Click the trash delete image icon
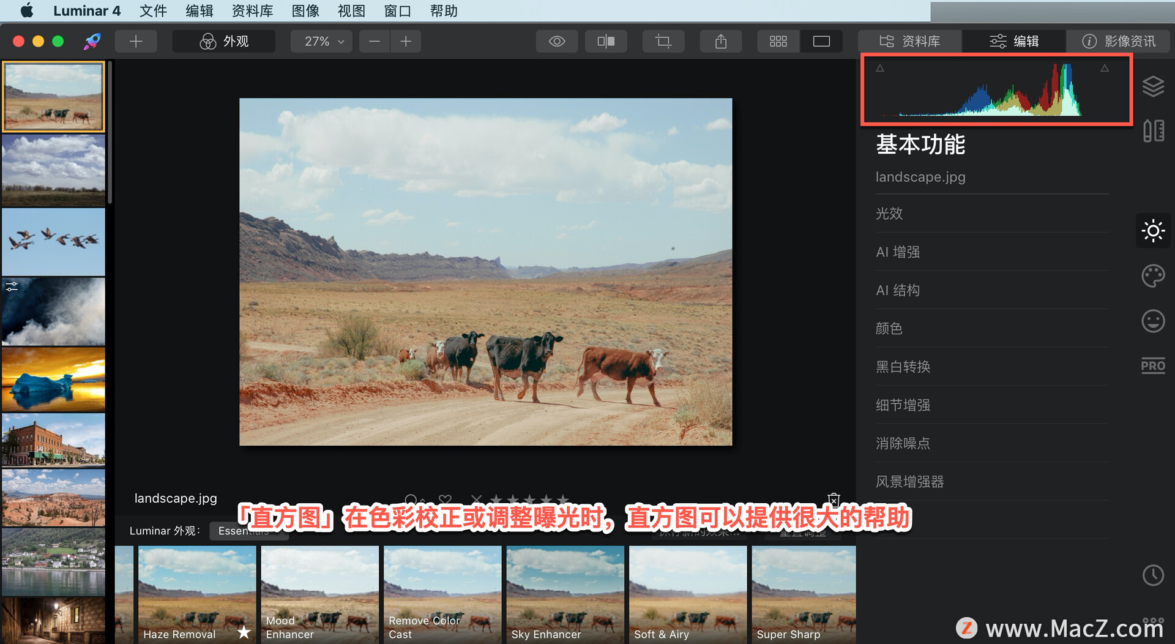1175x644 pixels. (834, 499)
